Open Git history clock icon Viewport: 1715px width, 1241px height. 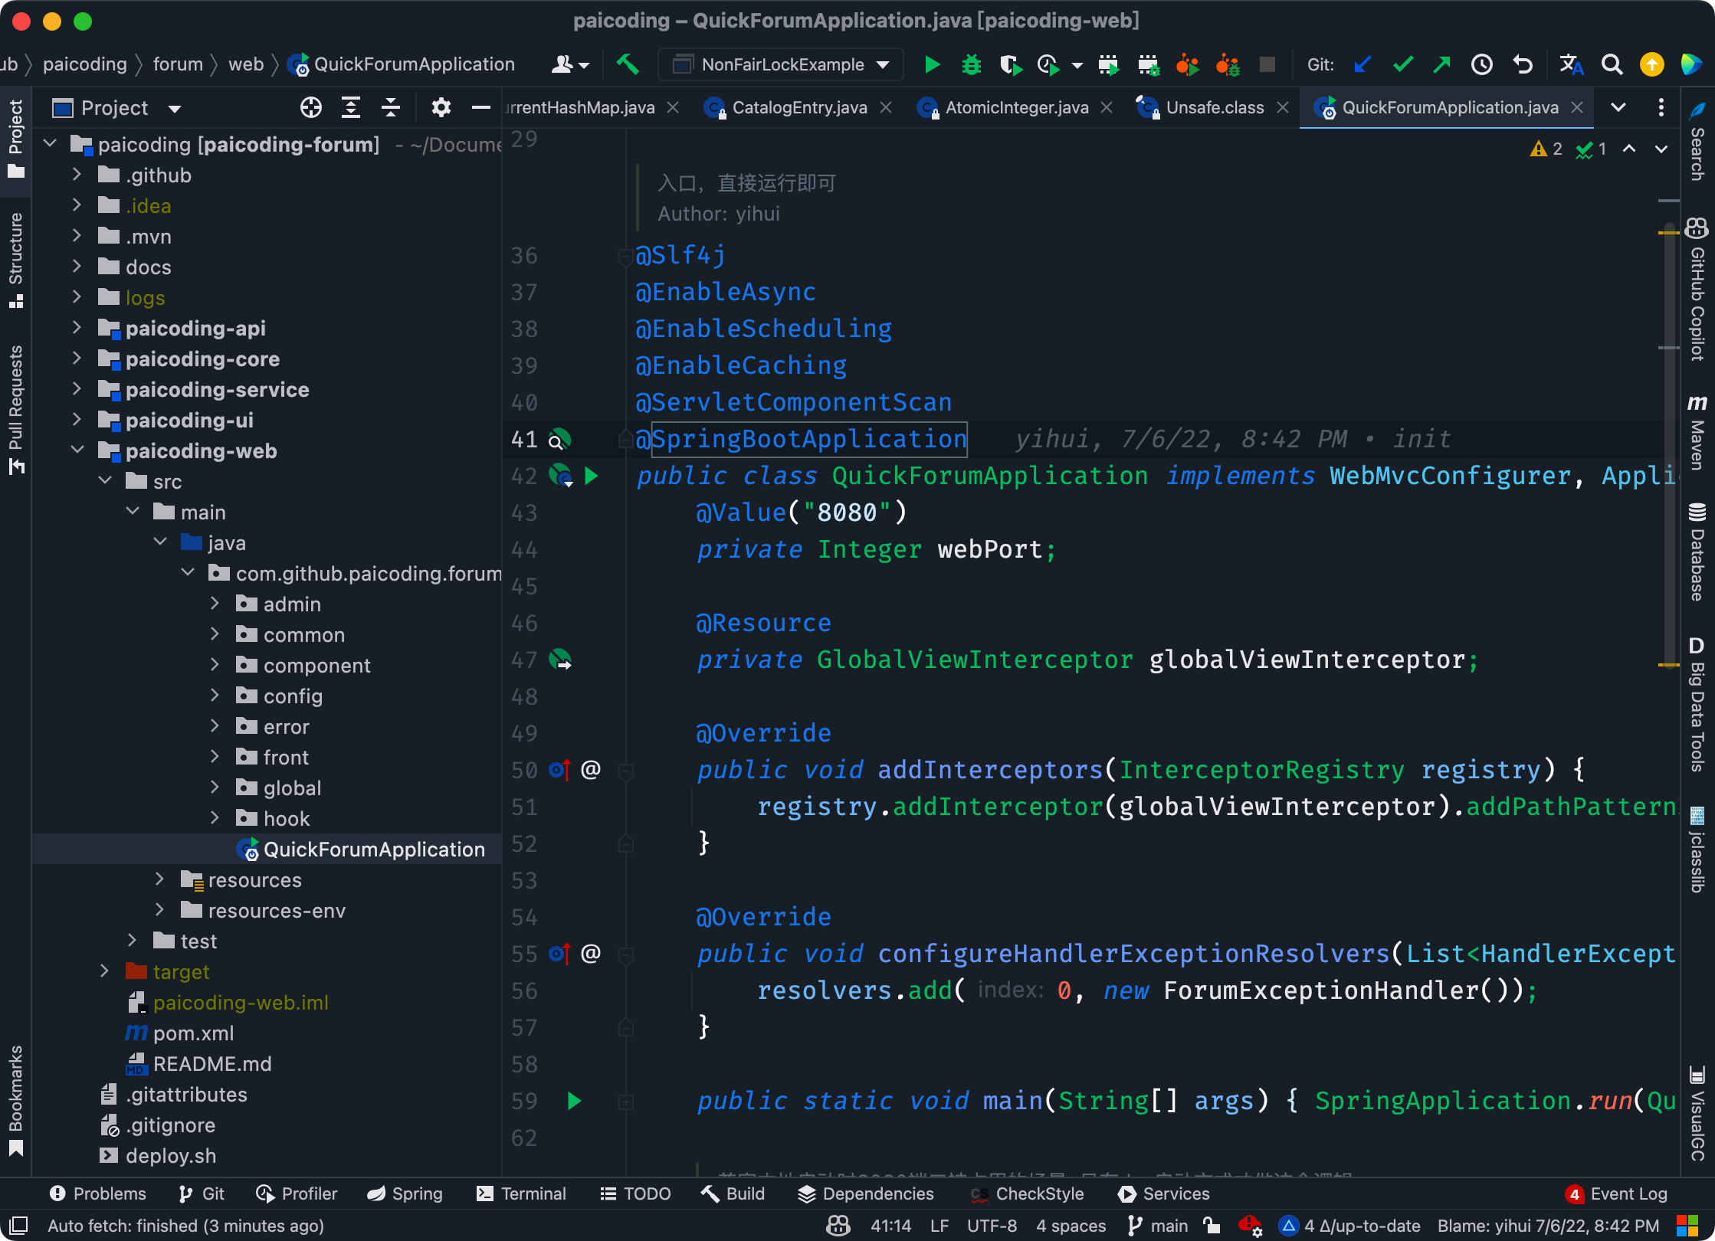click(1481, 65)
